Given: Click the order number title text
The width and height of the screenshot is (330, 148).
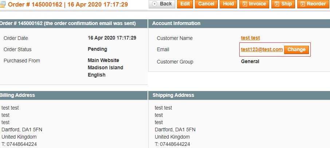Looking at the screenshot, I should (68, 5).
